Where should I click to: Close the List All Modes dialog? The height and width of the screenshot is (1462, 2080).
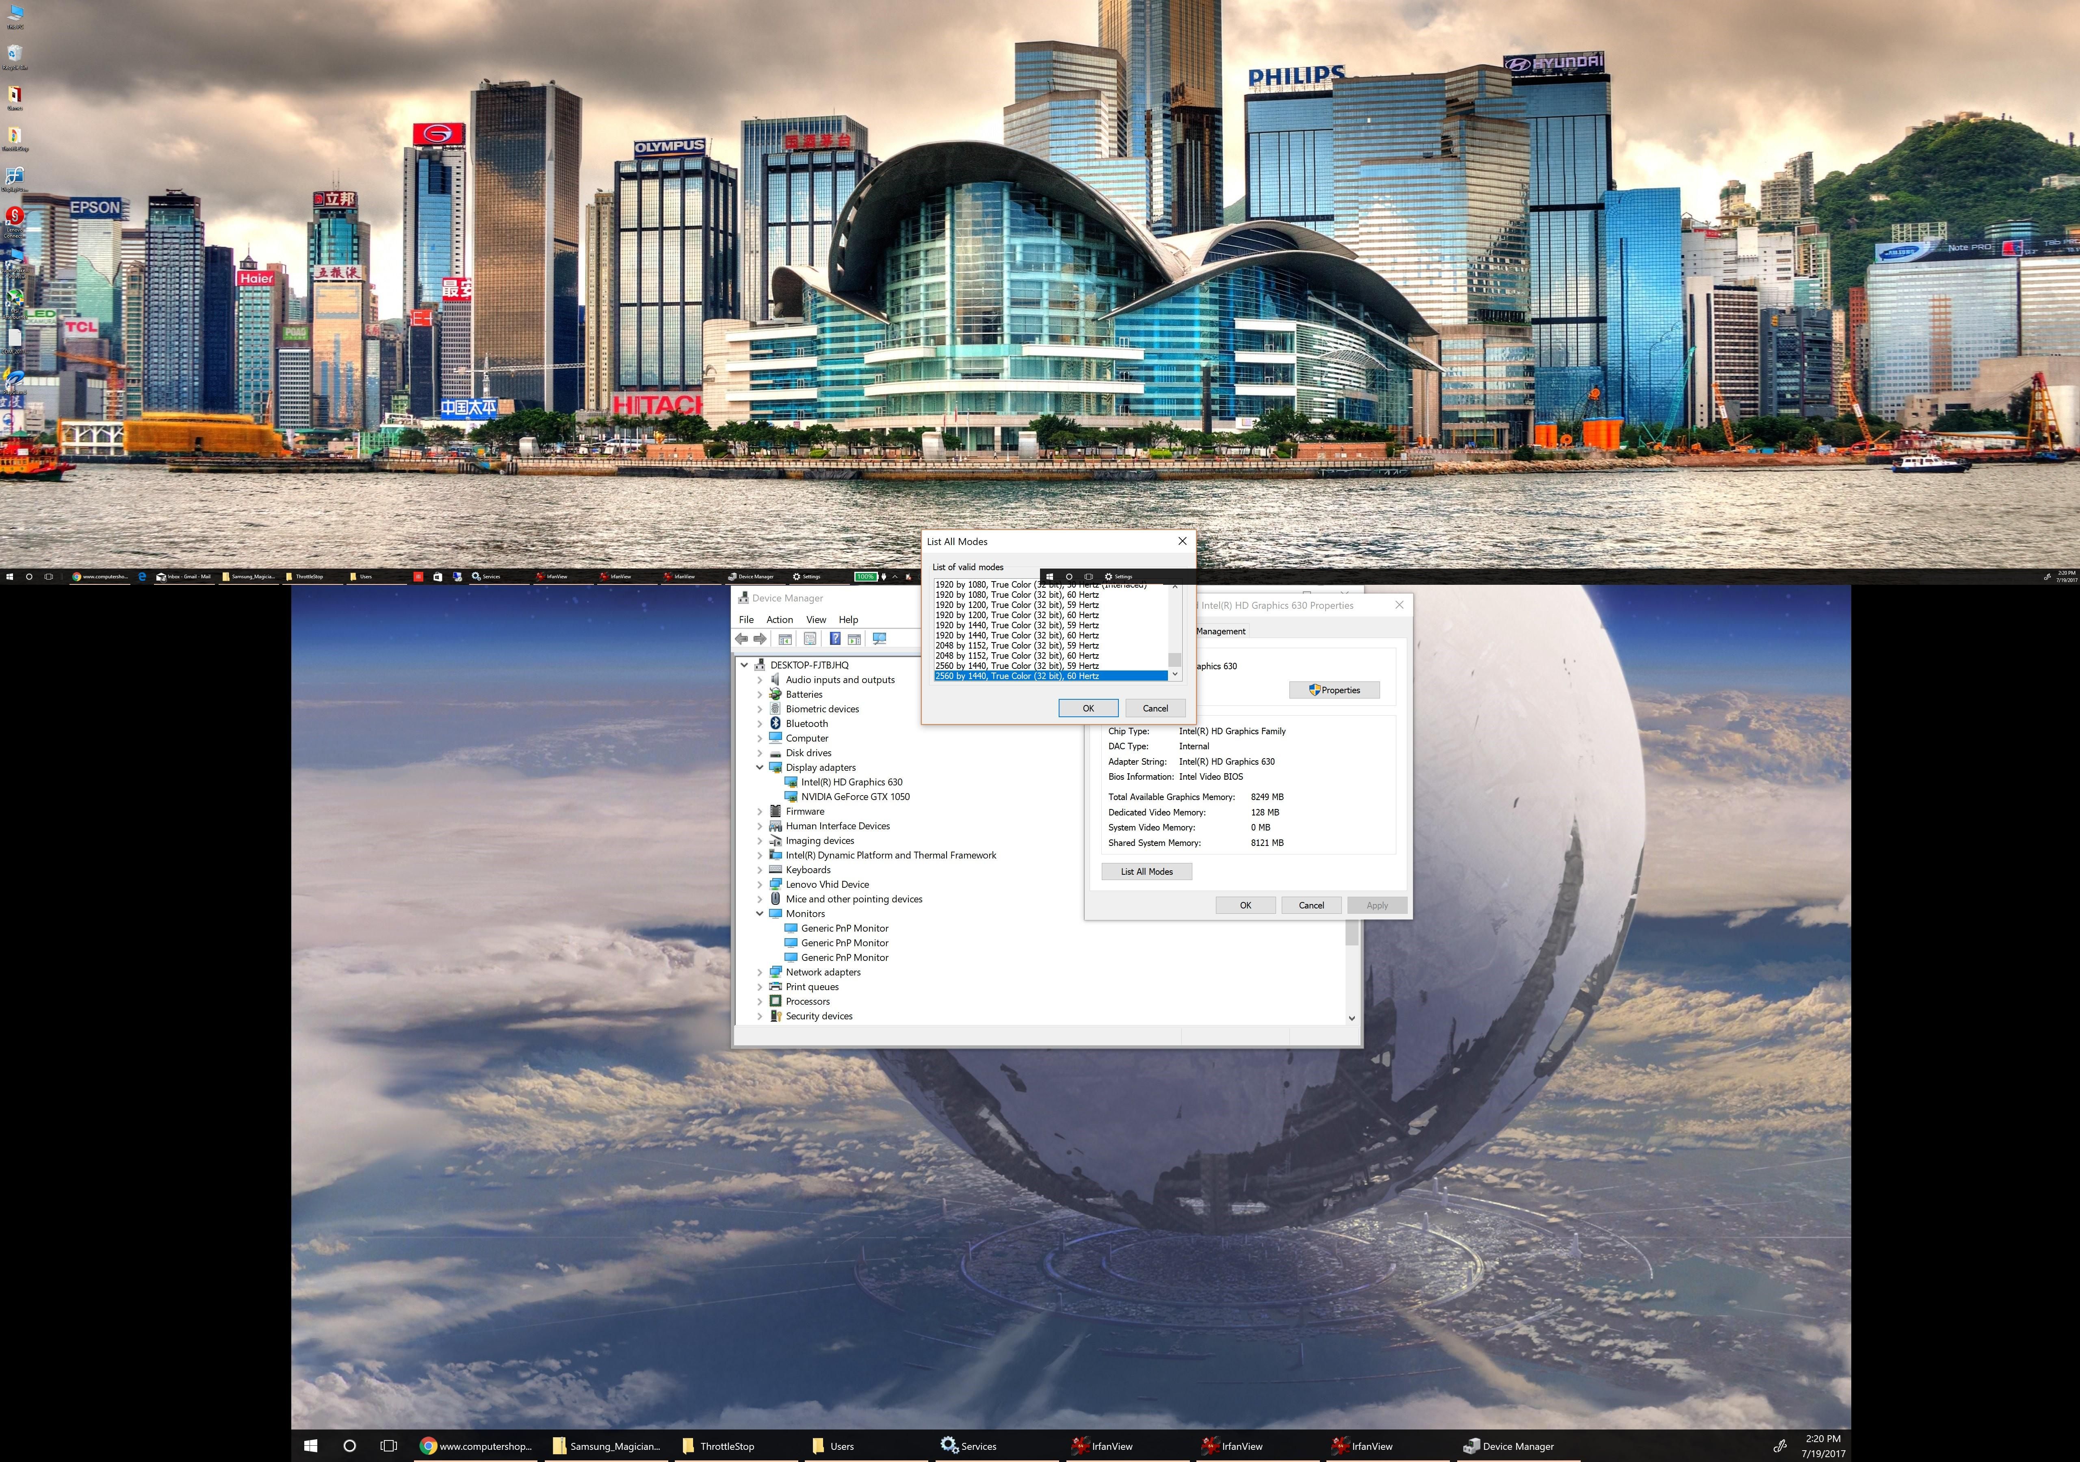(1181, 541)
